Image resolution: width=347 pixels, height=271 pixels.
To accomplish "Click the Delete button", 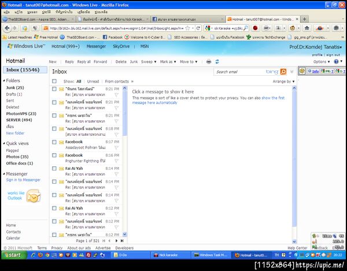I will click(x=121, y=62).
